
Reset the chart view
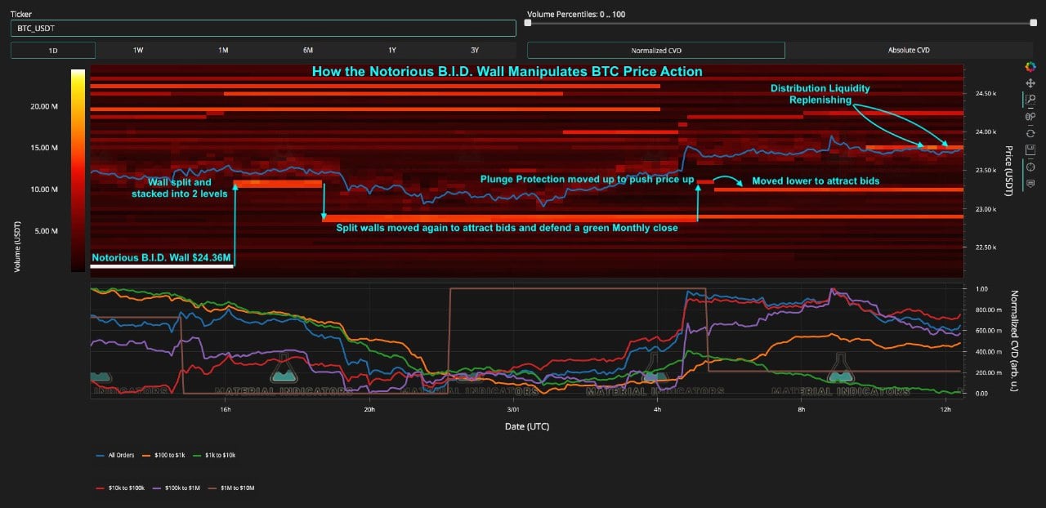[1030, 132]
